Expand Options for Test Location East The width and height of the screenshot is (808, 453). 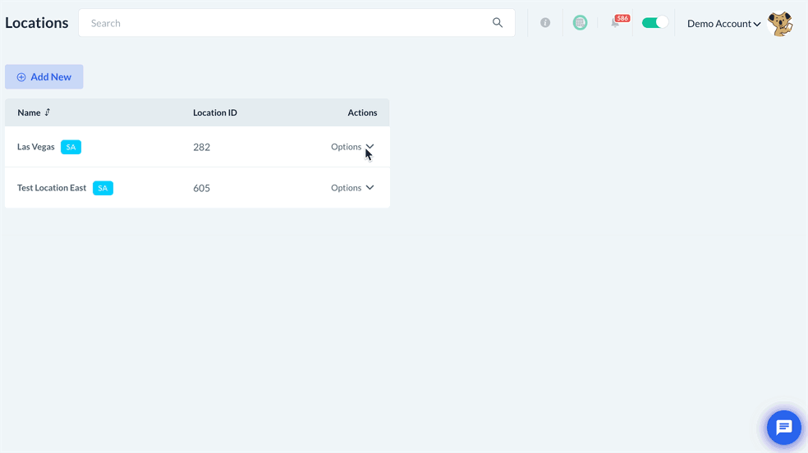click(x=352, y=188)
